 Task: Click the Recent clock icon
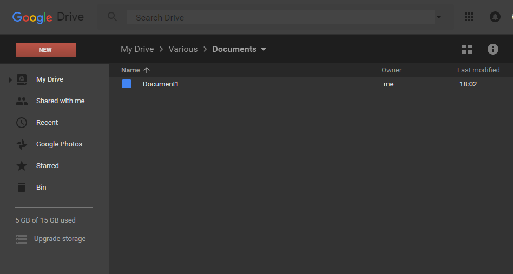(x=22, y=123)
